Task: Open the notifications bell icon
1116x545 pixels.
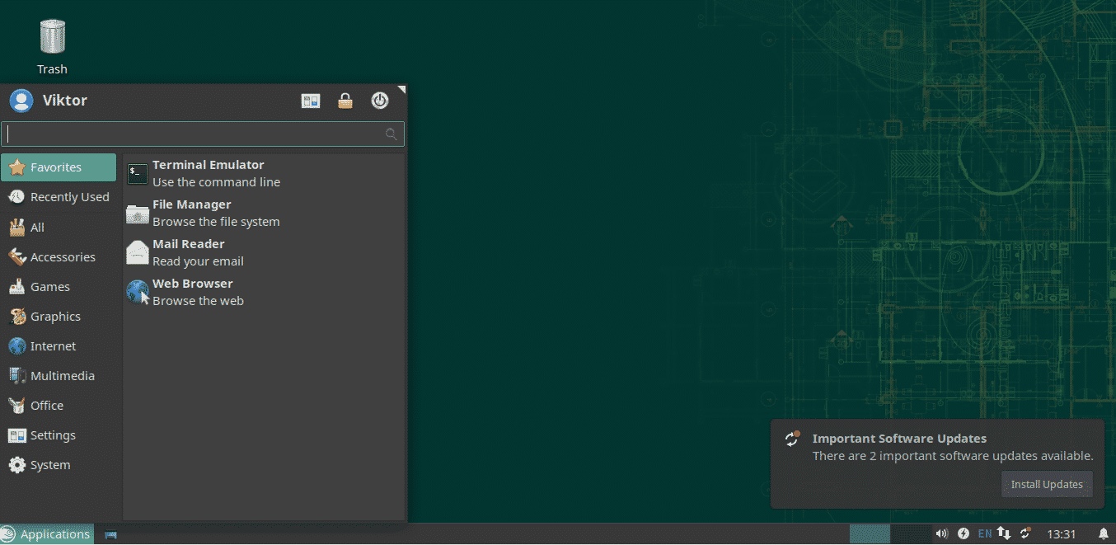Action: click(1104, 533)
